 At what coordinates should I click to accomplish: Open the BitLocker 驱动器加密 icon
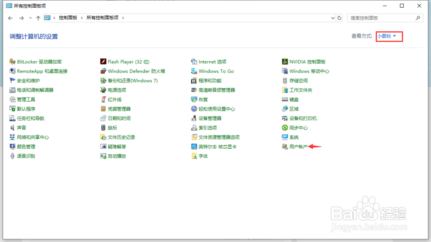point(12,61)
